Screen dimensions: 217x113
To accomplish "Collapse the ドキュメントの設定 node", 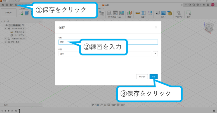I will [6, 28].
